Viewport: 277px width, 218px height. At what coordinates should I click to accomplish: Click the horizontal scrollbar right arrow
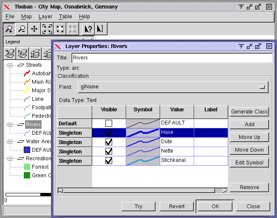(225, 191)
